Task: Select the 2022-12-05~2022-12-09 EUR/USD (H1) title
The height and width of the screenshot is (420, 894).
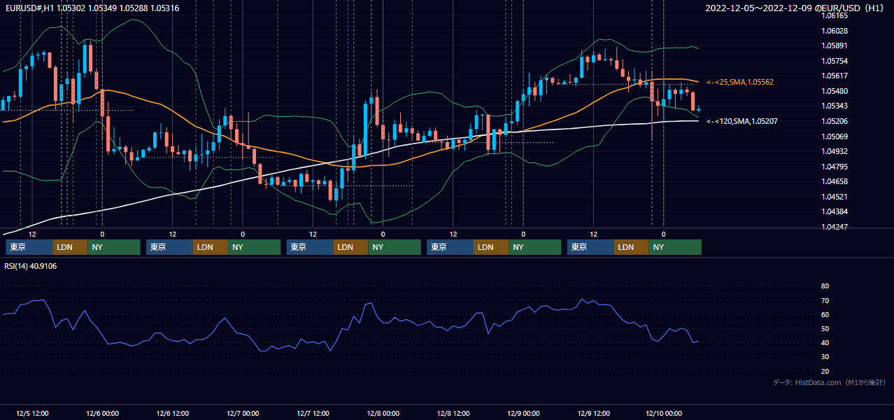Action: coord(795,8)
